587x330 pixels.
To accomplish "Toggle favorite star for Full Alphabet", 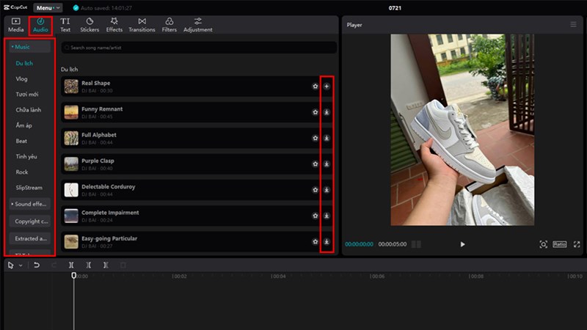I will coord(315,138).
